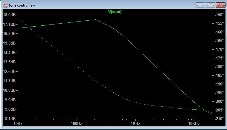Image resolution: width=227 pixels, height=130 pixels.
Task: Close the tone control.raw plot window
Action: tap(220, 5)
